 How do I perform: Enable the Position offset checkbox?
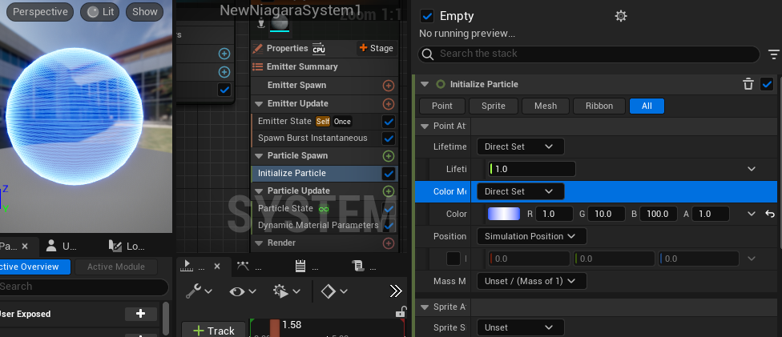(453, 259)
